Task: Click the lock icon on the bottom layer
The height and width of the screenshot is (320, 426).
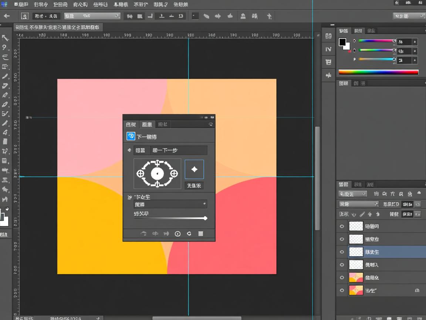Action: point(417,291)
